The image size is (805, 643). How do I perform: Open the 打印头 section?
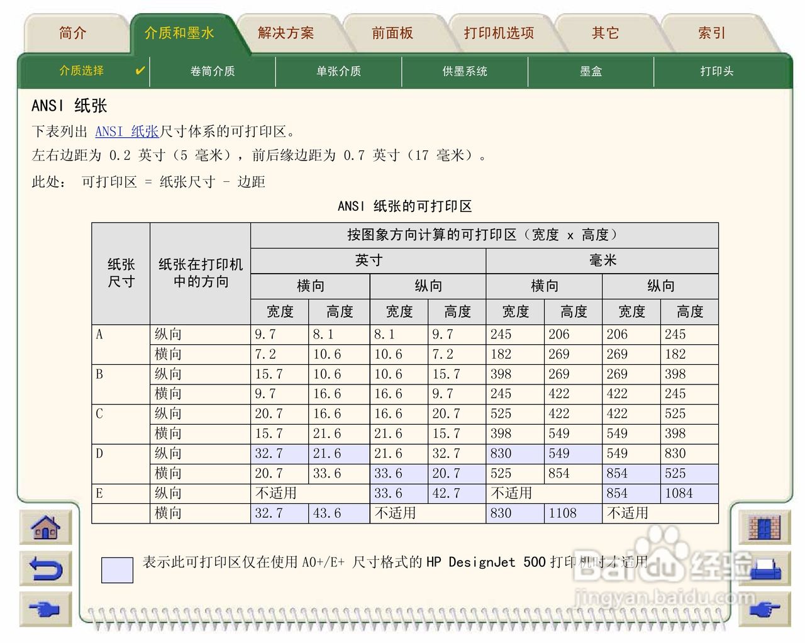tap(718, 71)
